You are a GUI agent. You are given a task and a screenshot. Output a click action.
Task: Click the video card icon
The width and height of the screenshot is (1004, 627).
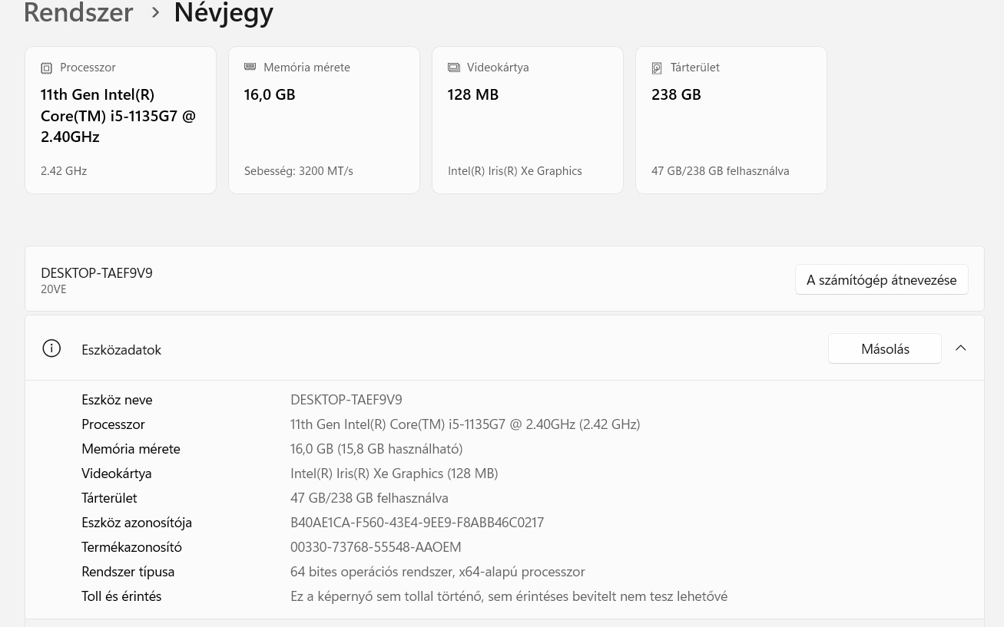point(454,68)
